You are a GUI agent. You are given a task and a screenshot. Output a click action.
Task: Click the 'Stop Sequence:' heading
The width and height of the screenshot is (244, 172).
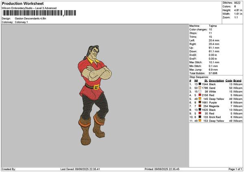199,77
